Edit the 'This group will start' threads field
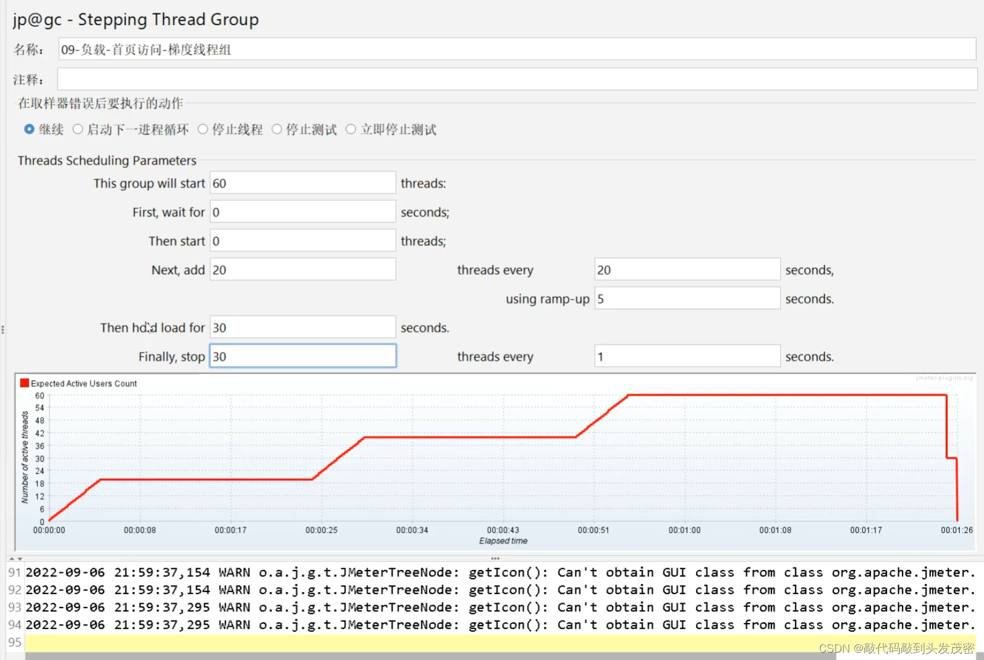984x660 pixels. tap(303, 183)
